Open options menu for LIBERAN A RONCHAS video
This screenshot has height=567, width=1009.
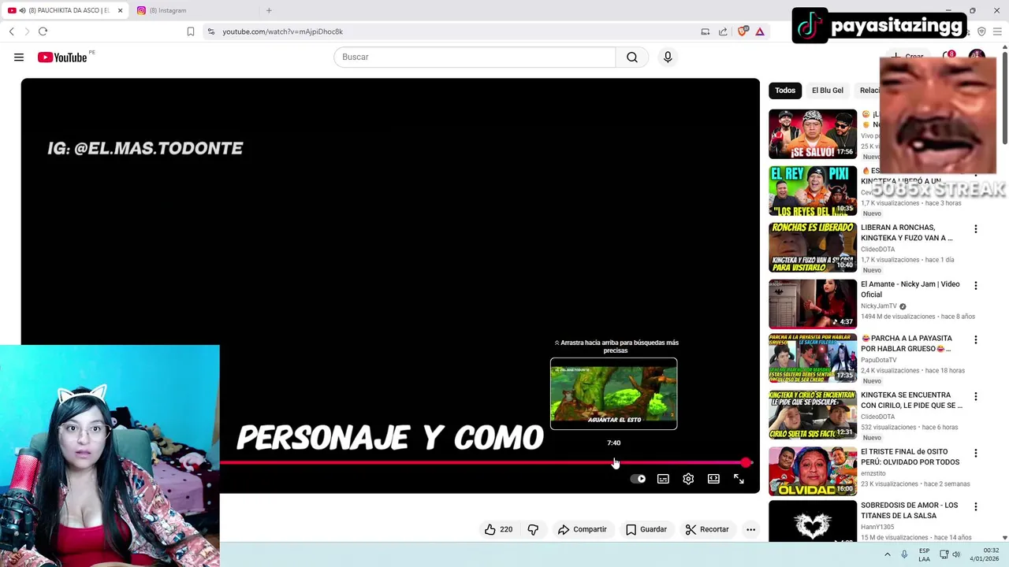(975, 229)
